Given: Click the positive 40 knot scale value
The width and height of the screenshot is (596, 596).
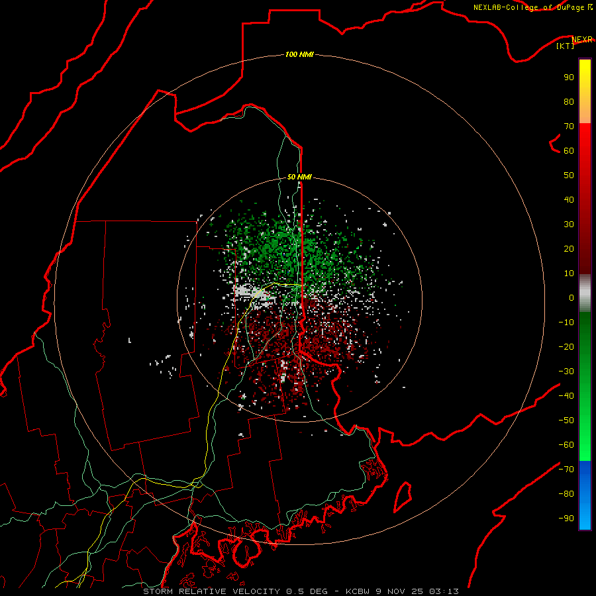Looking at the screenshot, I should point(569,199).
